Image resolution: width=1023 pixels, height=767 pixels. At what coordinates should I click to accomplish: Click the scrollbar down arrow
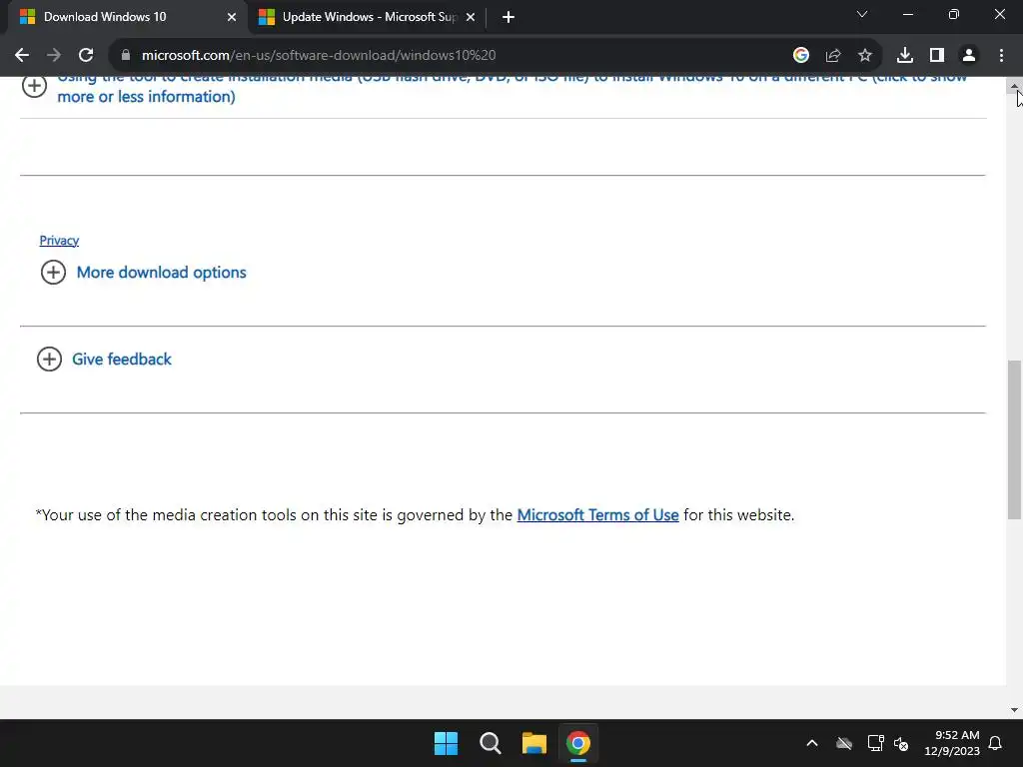(x=1015, y=710)
